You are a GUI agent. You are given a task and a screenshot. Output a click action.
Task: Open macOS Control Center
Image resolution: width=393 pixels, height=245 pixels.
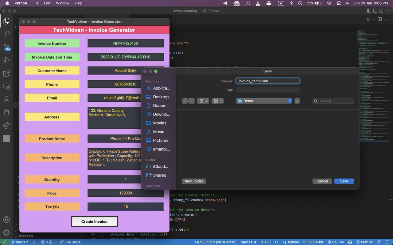click(339, 3)
